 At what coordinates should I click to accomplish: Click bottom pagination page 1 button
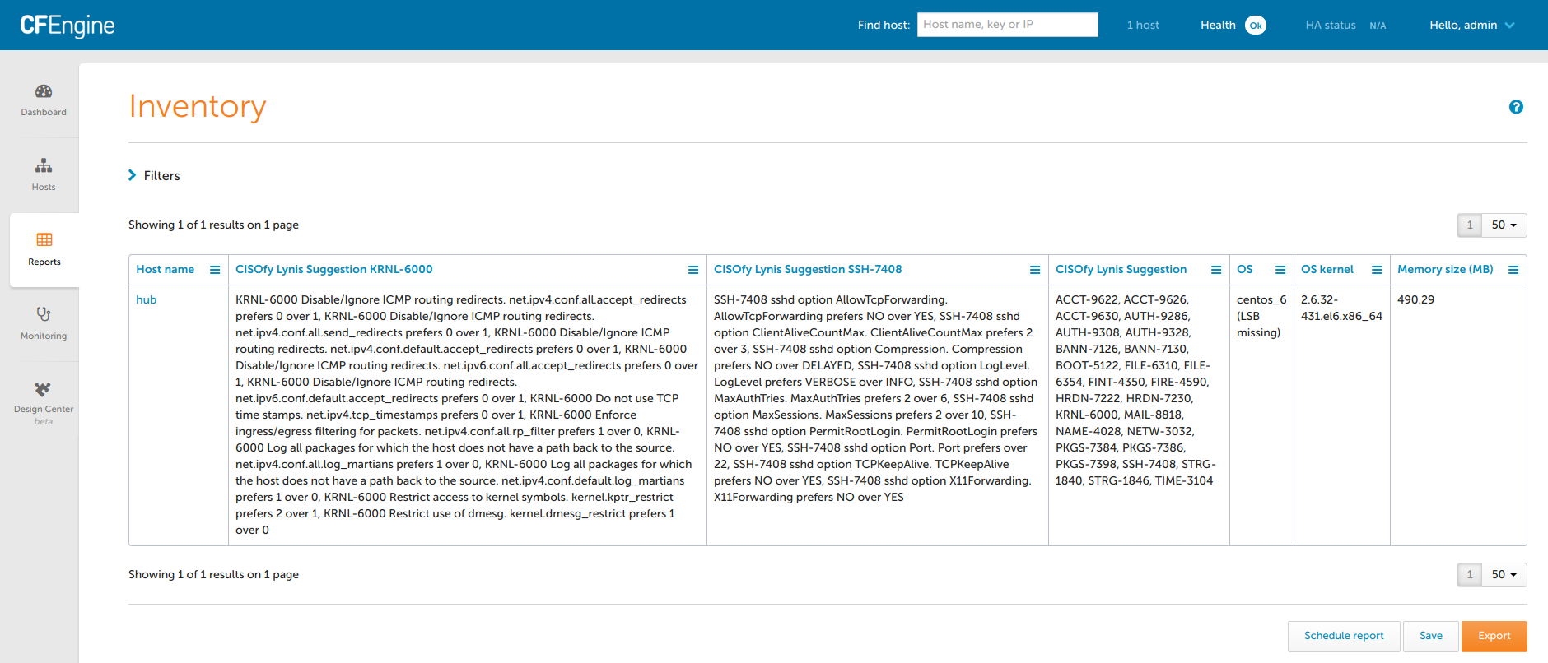tap(1470, 575)
